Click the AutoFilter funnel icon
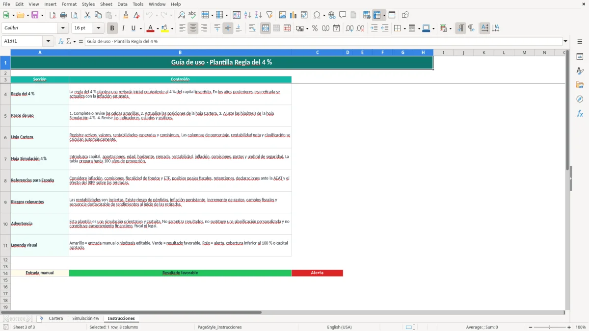 (269, 15)
